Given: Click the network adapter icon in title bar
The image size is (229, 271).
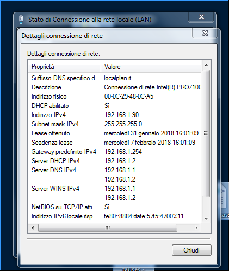Looking at the screenshot, I should pyautogui.click(x=21, y=20).
